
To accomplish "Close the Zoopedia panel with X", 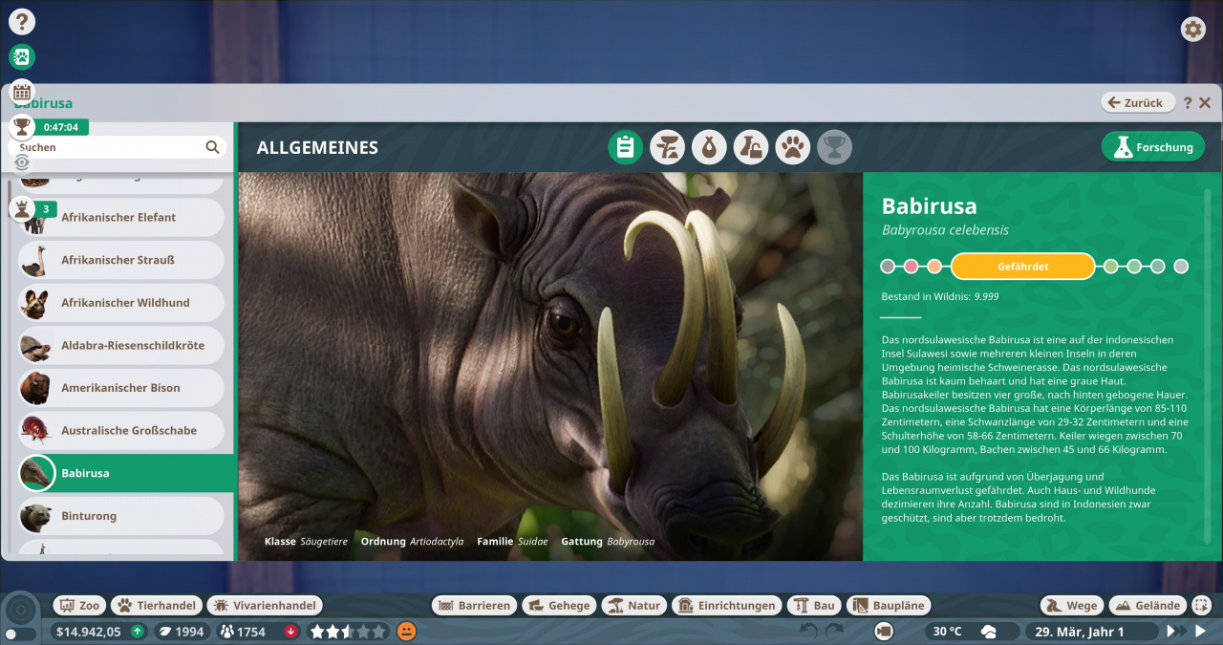I will (x=1205, y=103).
